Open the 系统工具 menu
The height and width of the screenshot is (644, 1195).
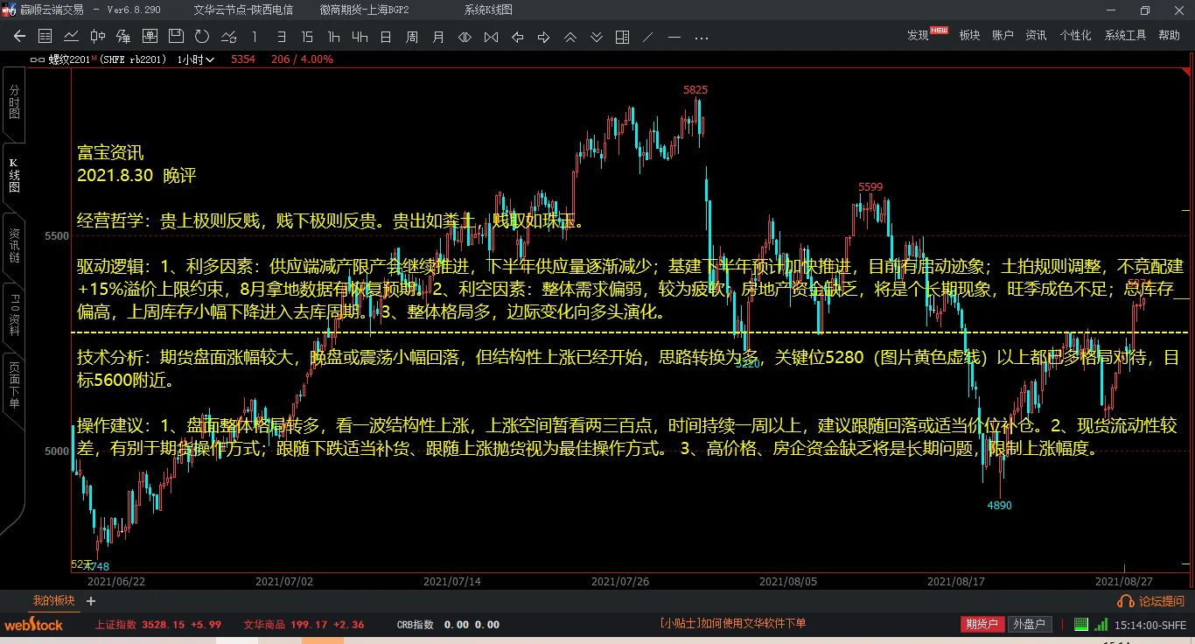coord(1125,35)
